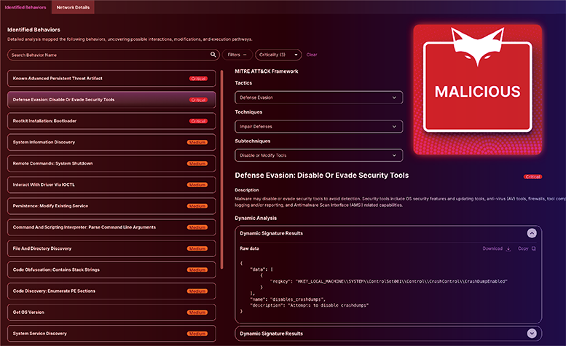
Task: Open the Criticality (3) dropdown
Action: 278,55
